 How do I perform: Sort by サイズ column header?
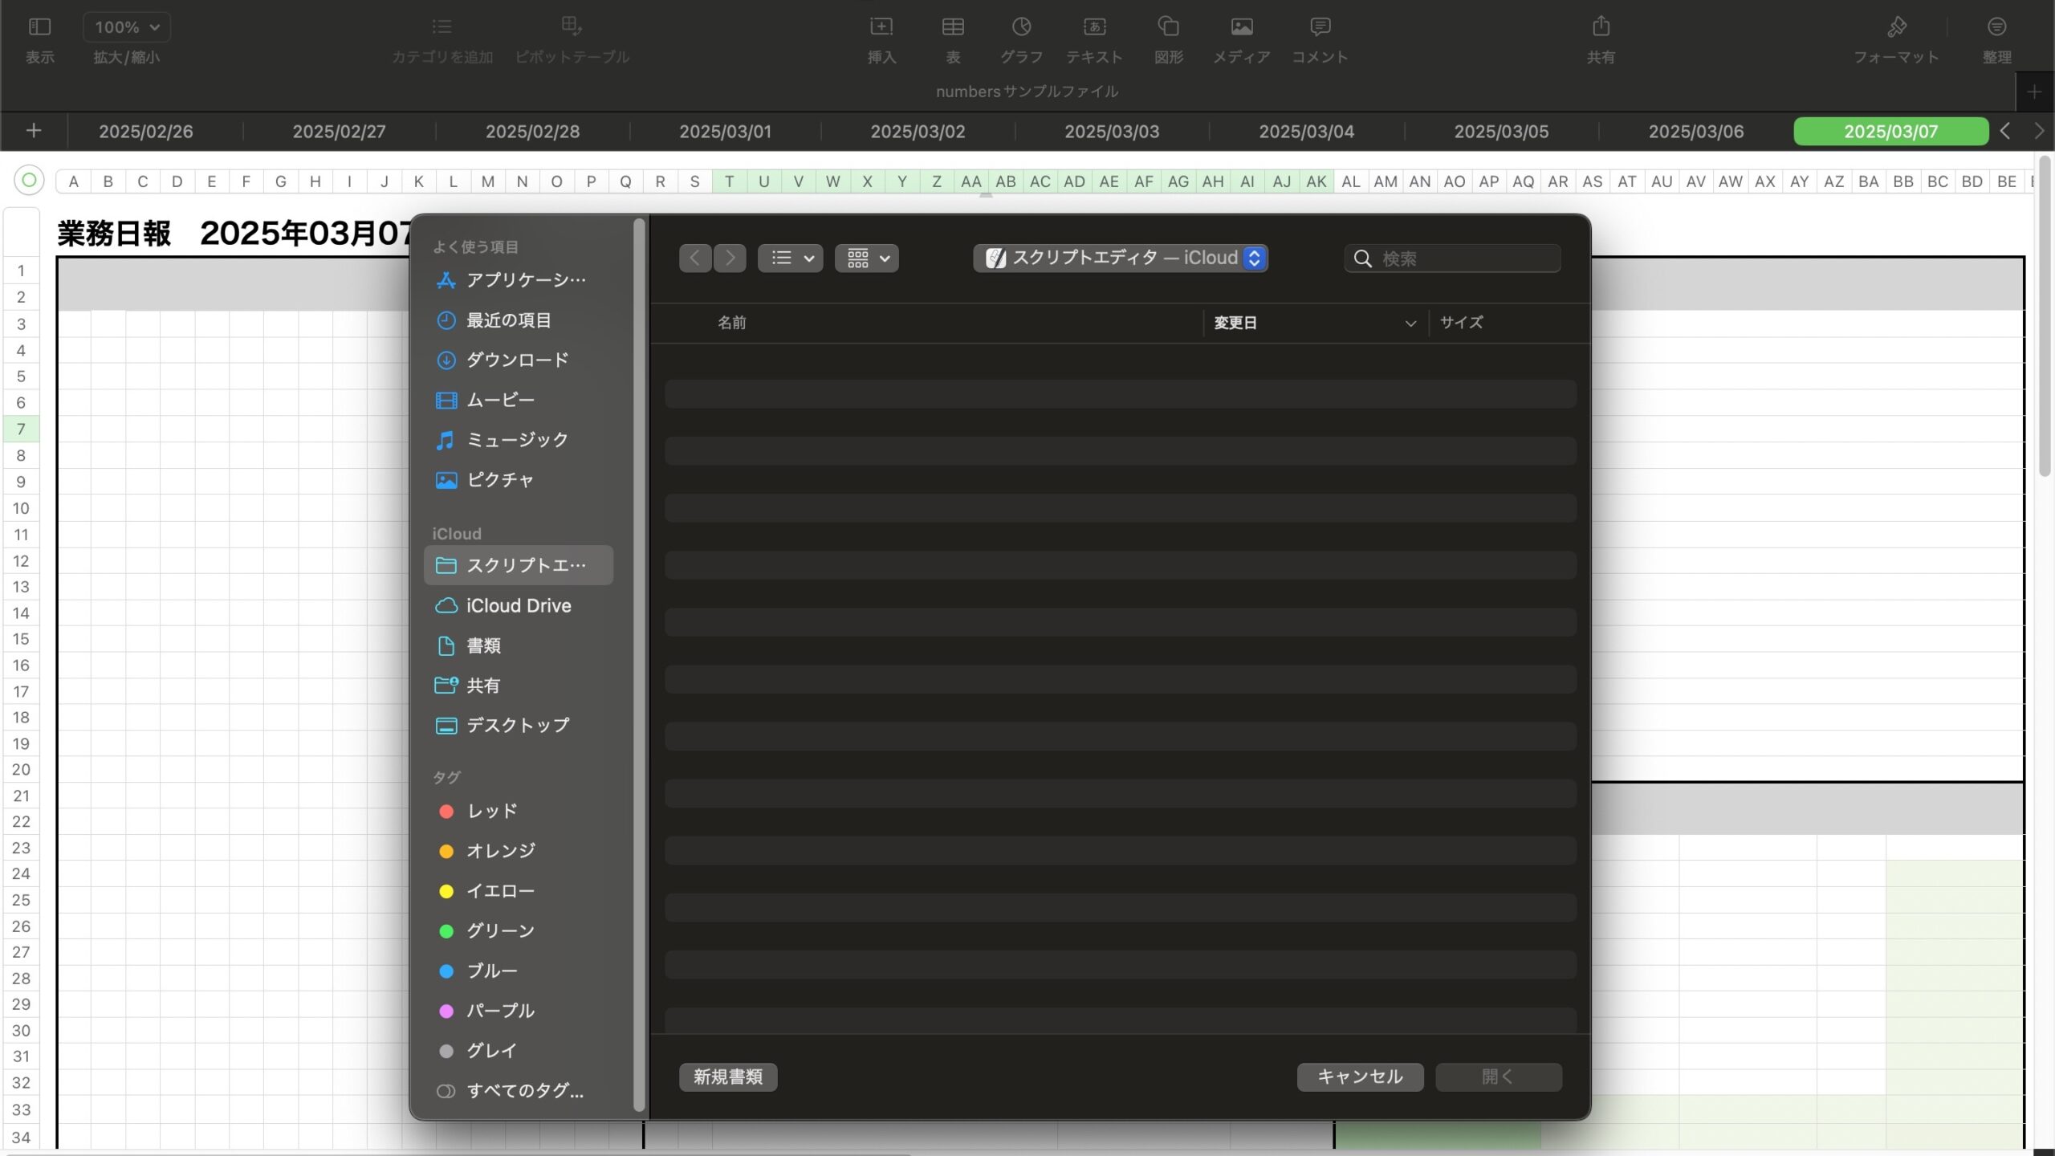tap(1461, 323)
